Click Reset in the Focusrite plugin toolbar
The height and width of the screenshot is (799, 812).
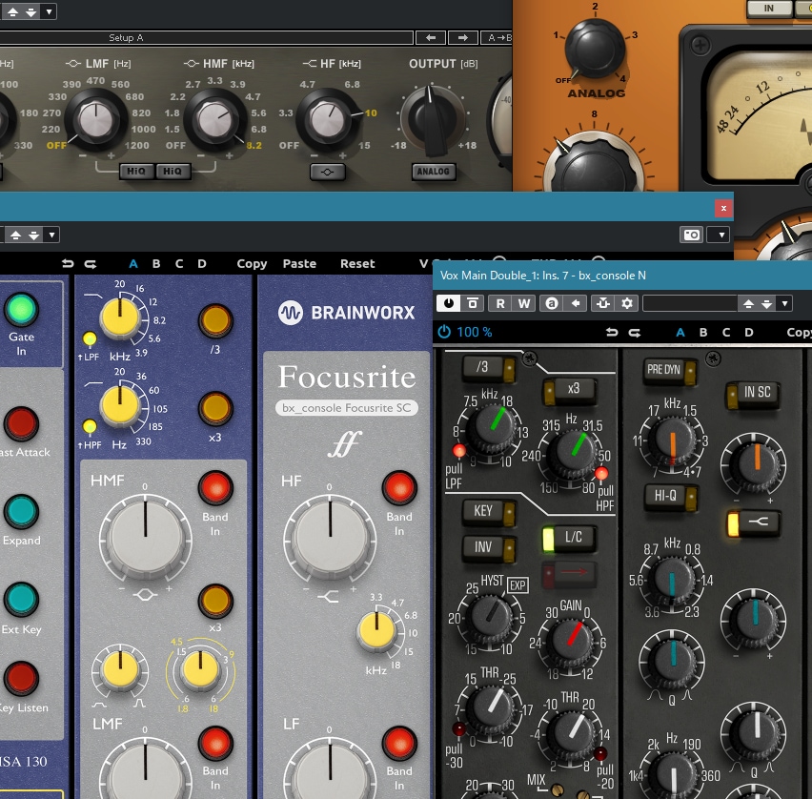click(357, 264)
